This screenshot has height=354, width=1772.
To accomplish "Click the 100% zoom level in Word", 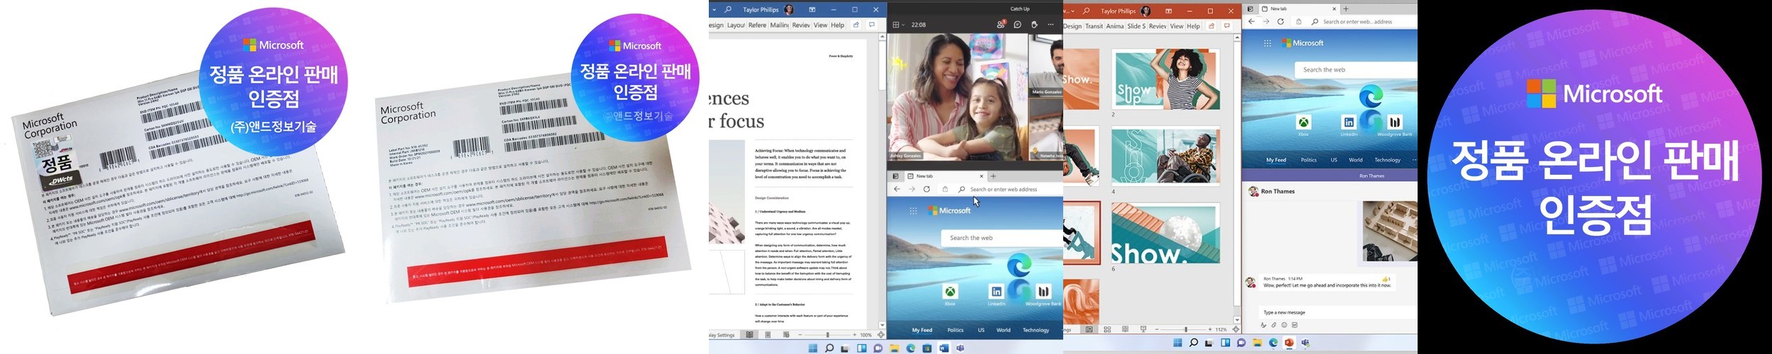I will pyautogui.click(x=866, y=335).
